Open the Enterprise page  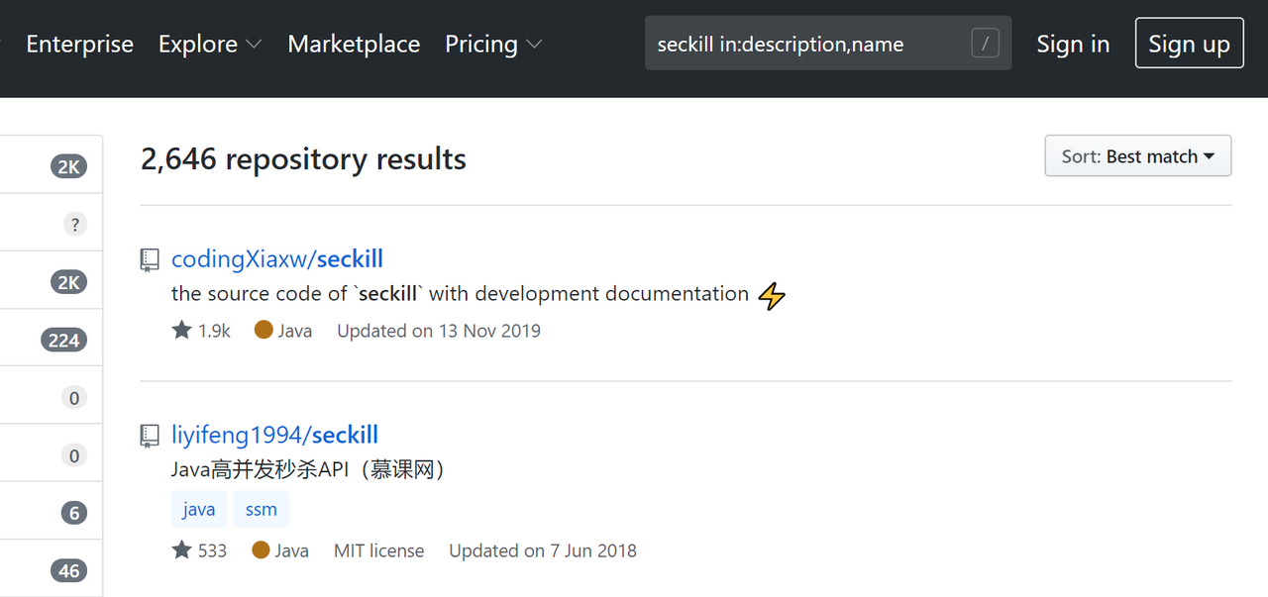pos(79,45)
